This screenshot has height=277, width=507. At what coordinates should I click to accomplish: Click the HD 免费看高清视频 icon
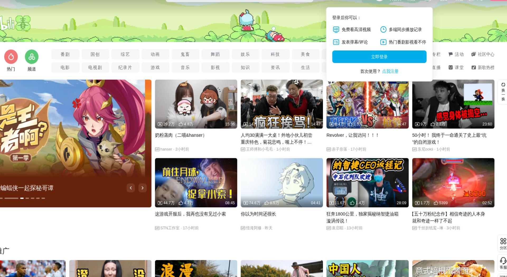[336, 30]
